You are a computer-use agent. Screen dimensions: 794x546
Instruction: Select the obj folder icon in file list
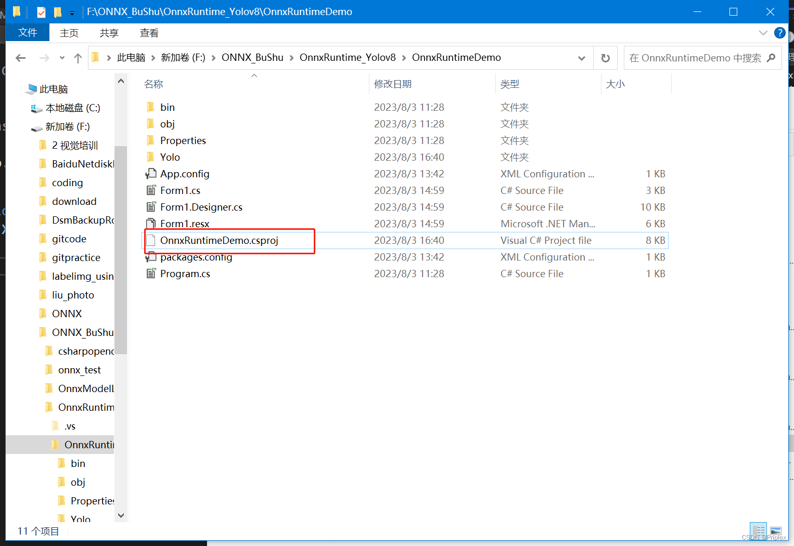(150, 124)
